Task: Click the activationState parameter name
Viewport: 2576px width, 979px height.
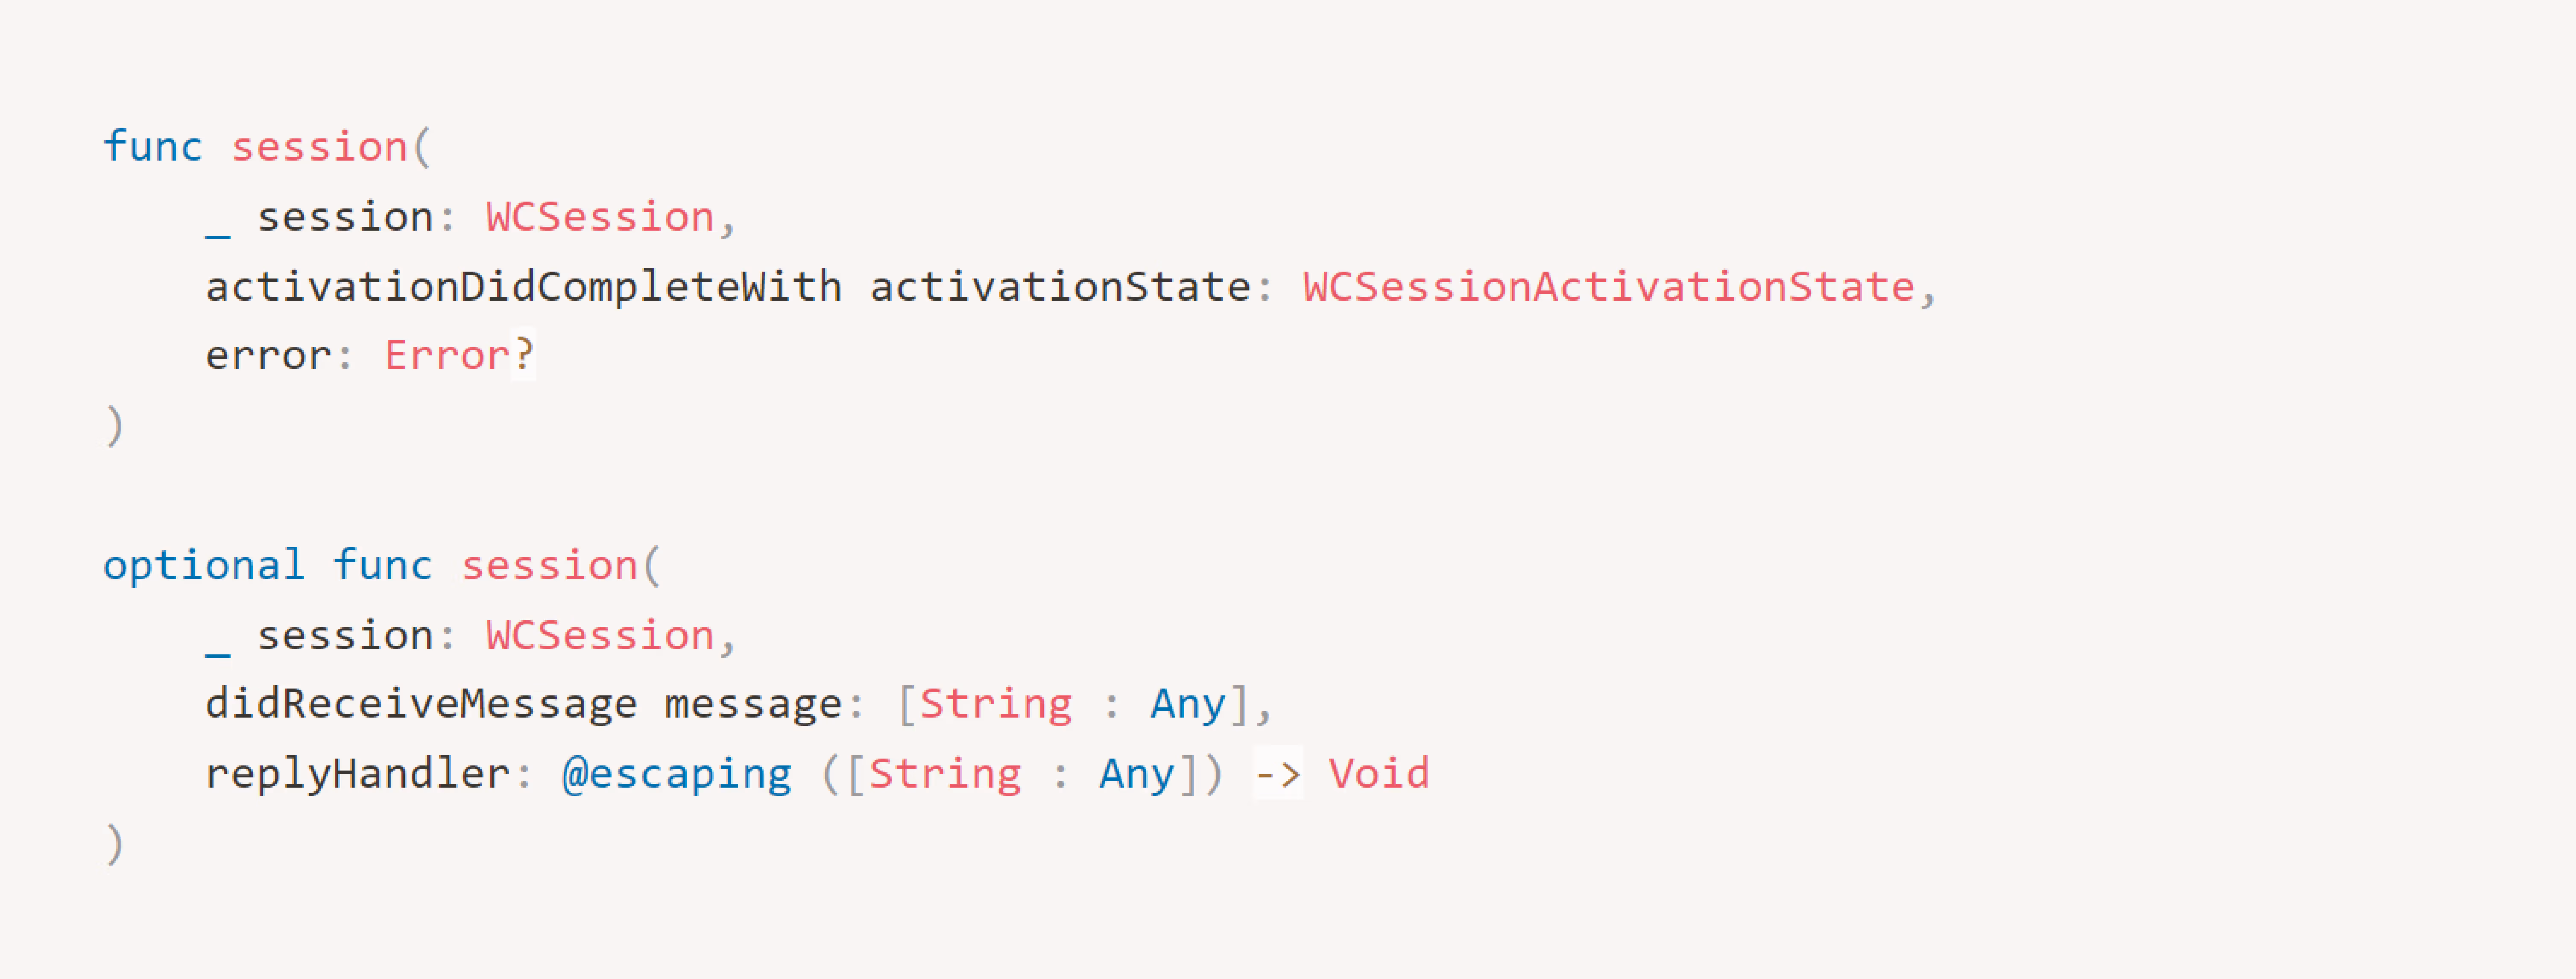Action: click(x=1060, y=288)
